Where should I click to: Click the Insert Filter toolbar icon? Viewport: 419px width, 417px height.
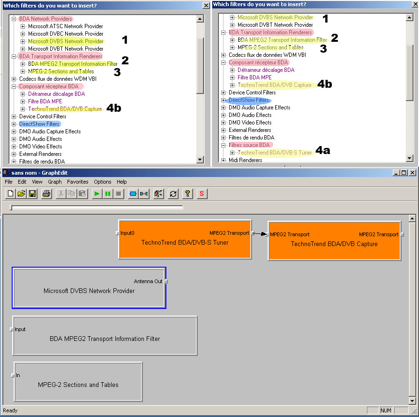click(x=133, y=193)
